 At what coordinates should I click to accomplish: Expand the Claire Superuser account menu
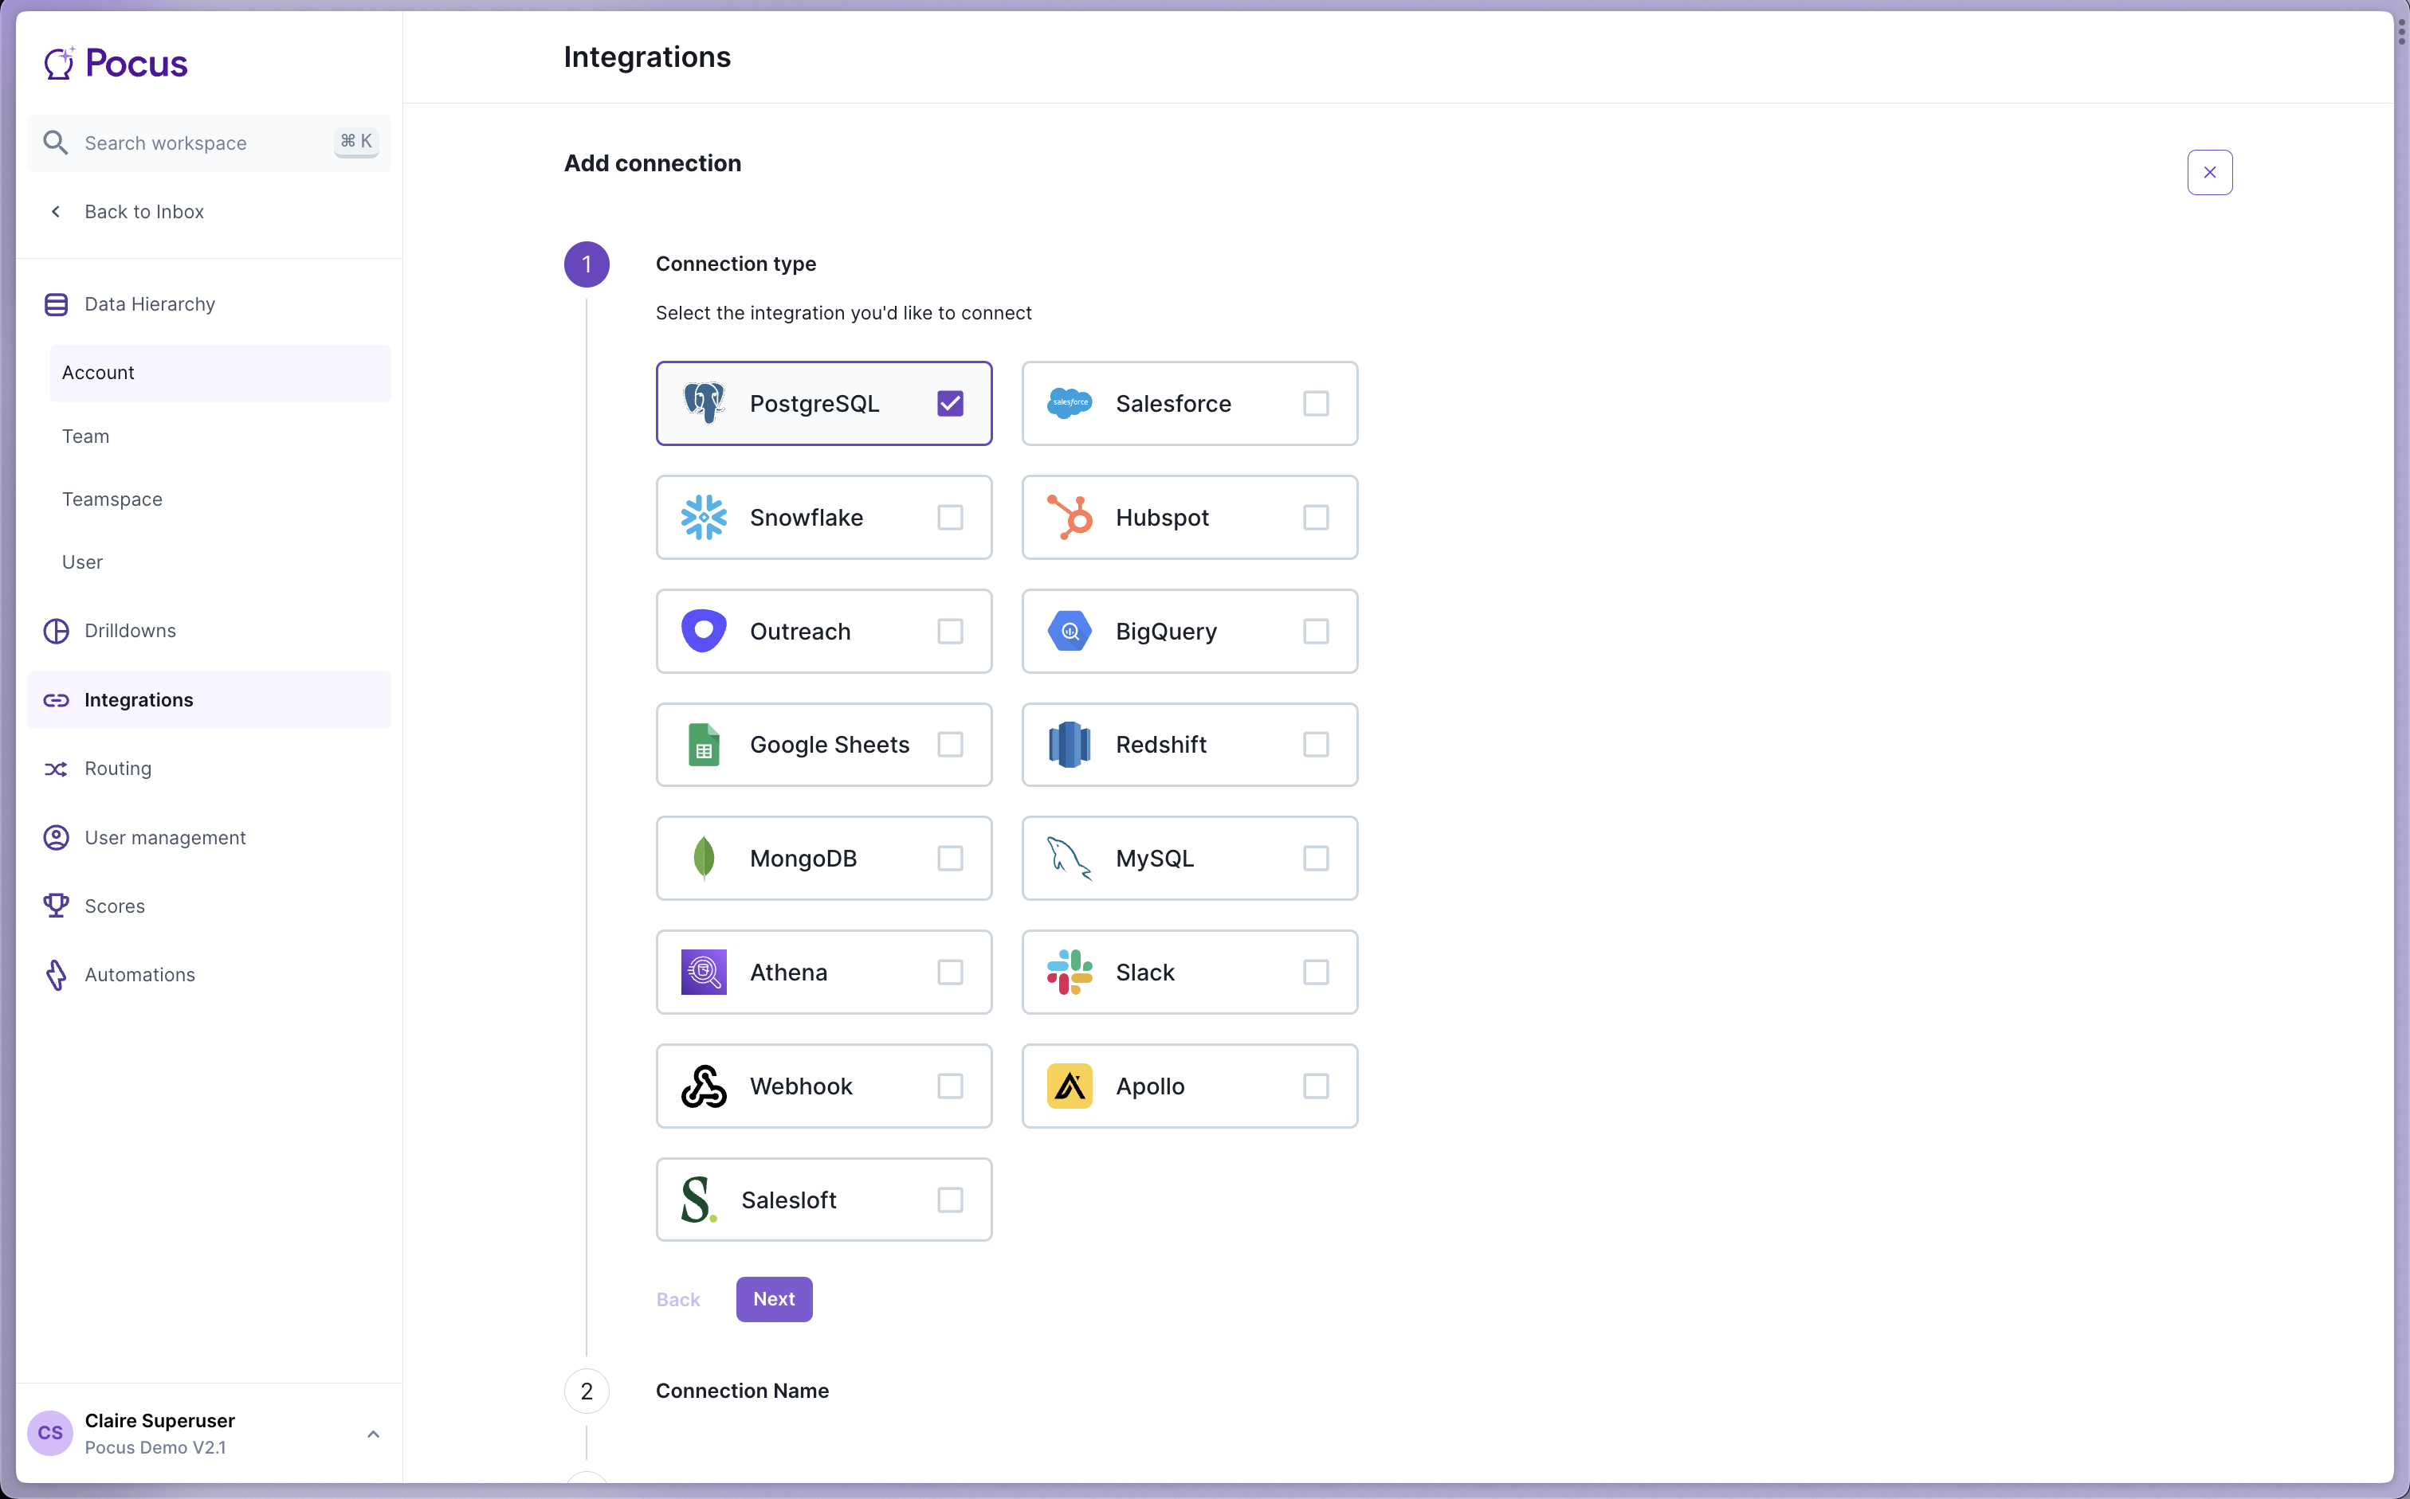point(373,1434)
